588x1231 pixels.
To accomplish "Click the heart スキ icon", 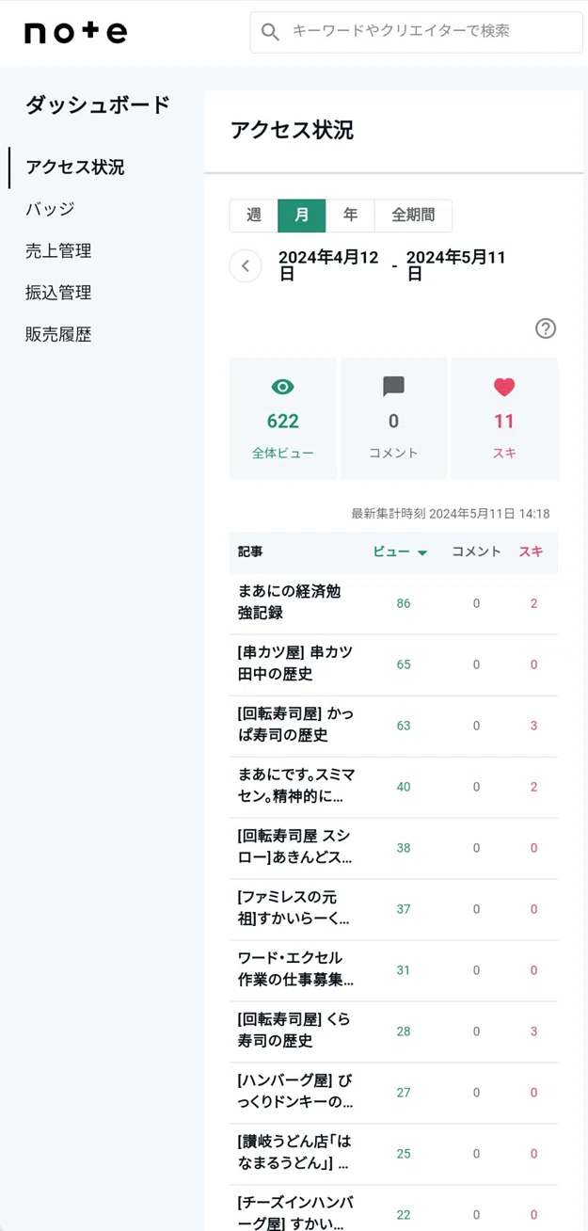I will click(x=504, y=386).
